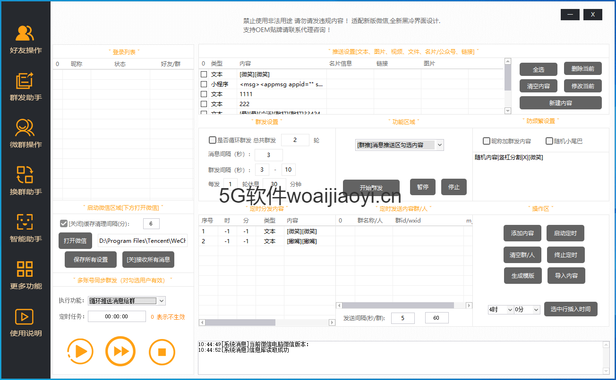Click the orange single-arrow play icon
This screenshot has height=380, width=616.
click(x=80, y=351)
